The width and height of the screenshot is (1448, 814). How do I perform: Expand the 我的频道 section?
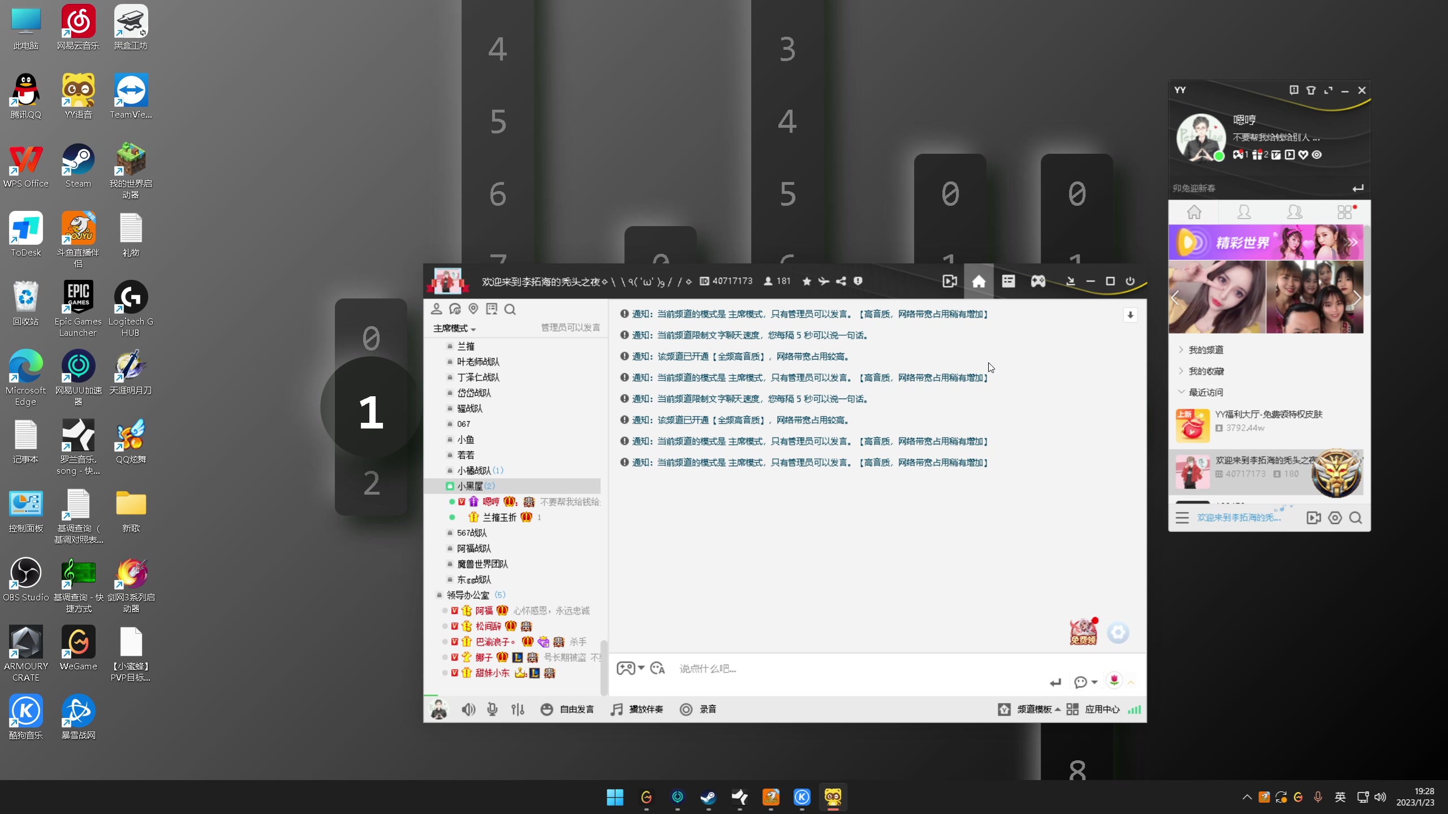(1205, 350)
